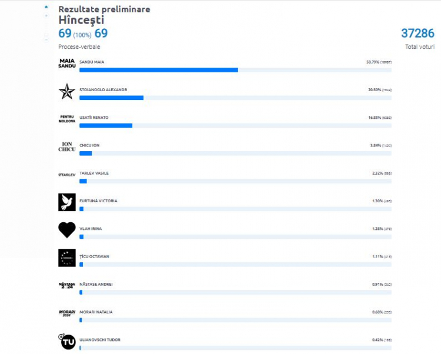Image resolution: width=441 pixels, height=354 pixels.
Task: Click the Tarlev logo
Action: [67, 175]
